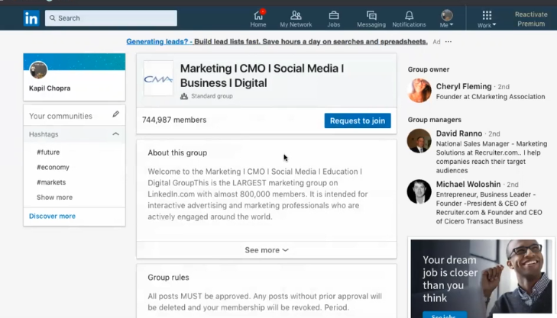Open Kapil Chopra's profile name link
This screenshot has width=557, height=318.
click(x=50, y=88)
